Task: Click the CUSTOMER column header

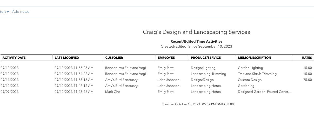Action: pyautogui.click(x=114, y=58)
